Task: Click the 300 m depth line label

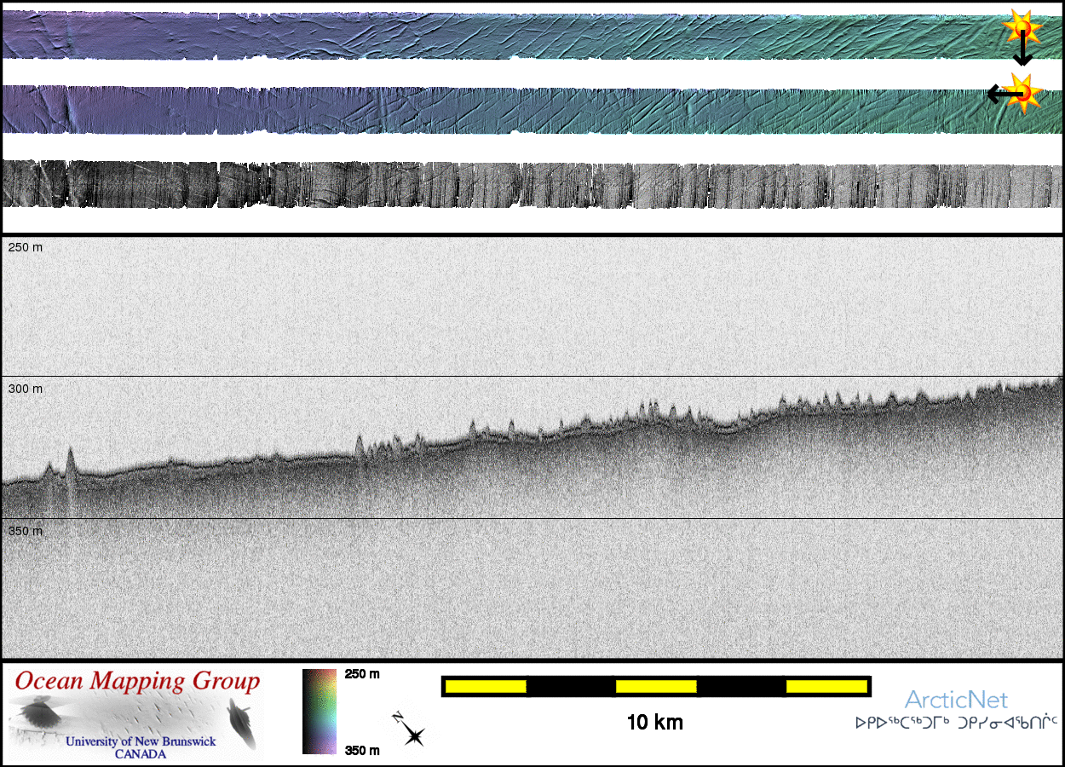Action: click(x=25, y=389)
